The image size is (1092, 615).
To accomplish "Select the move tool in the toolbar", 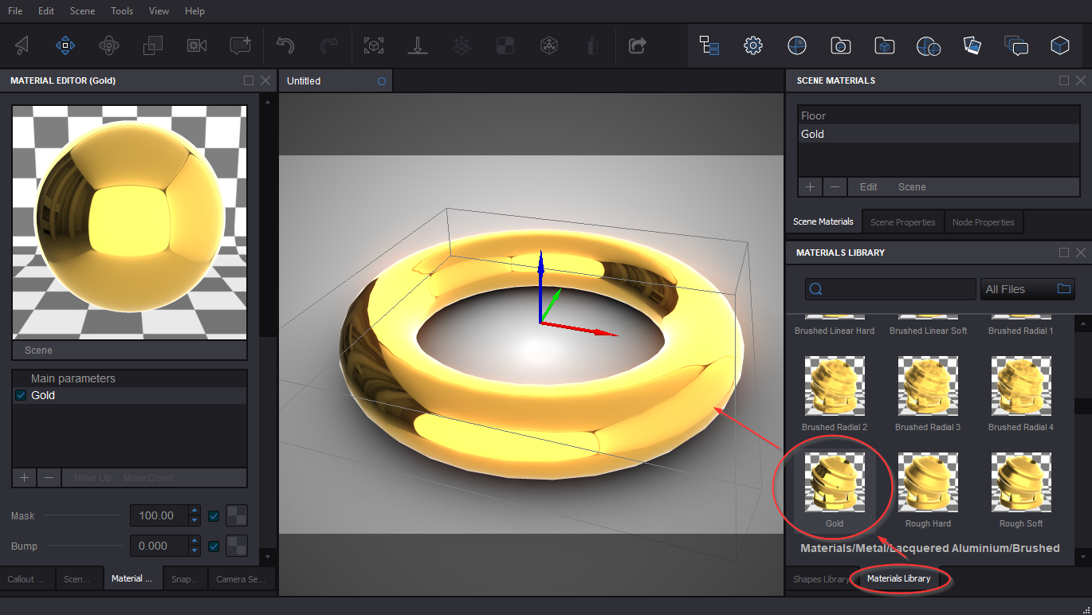I will click(65, 45).
